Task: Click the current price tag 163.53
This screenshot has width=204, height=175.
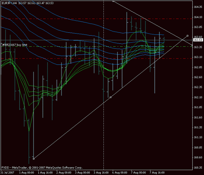Action: 198,40
